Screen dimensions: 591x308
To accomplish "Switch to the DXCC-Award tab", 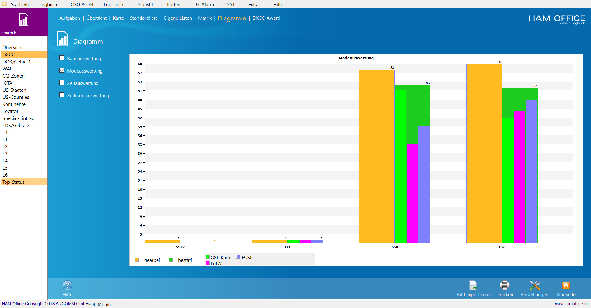I will [x=266, y=18].
